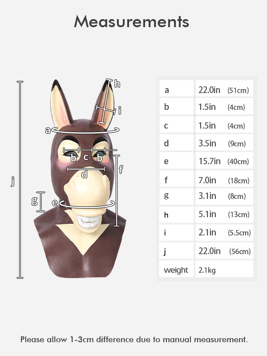
Task: Click the 'g' neck height label
Action: 35,201
